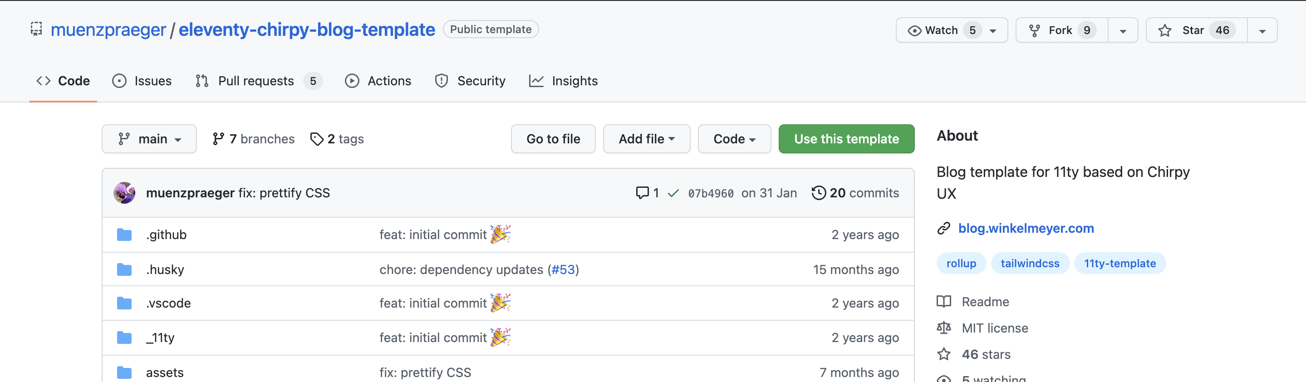The width and height of the screenshot is (1306, 382).
Task: View the 7 branches list
Action: (254, 139)
